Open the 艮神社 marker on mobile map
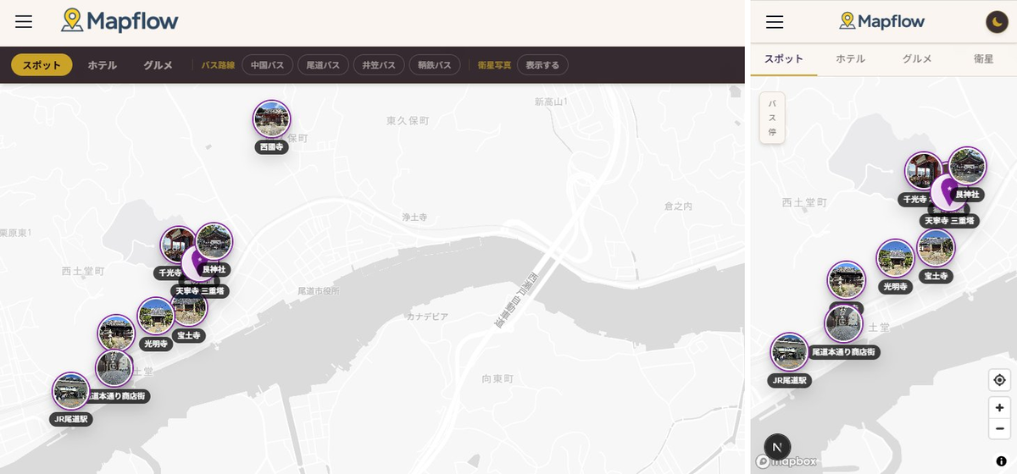 (x=967, y=167)
